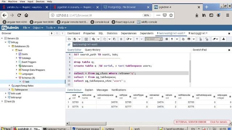
Task: Collapse the Schemas (1) node
Action: [17, 78]
